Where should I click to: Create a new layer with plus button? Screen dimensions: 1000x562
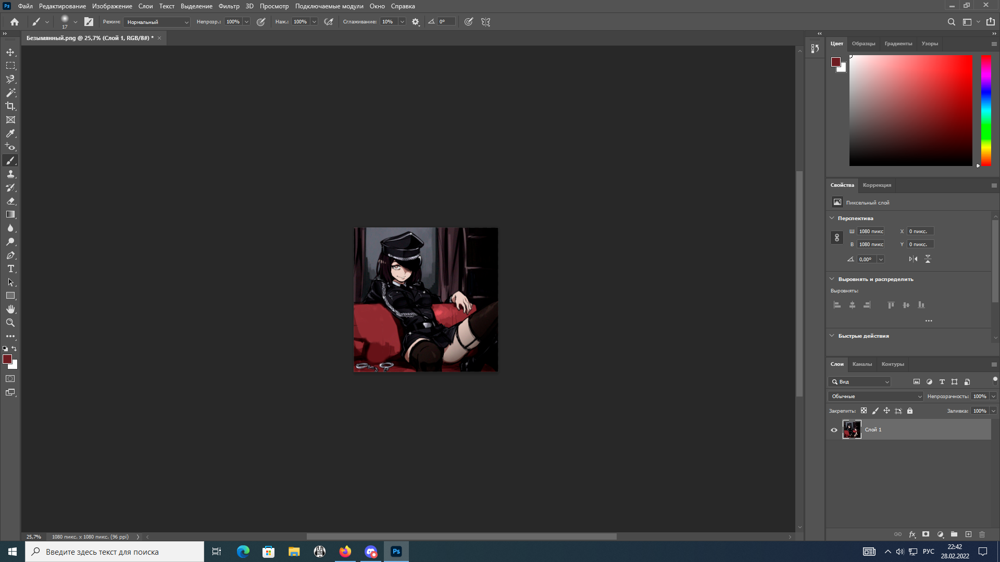[x=968, y=534]
